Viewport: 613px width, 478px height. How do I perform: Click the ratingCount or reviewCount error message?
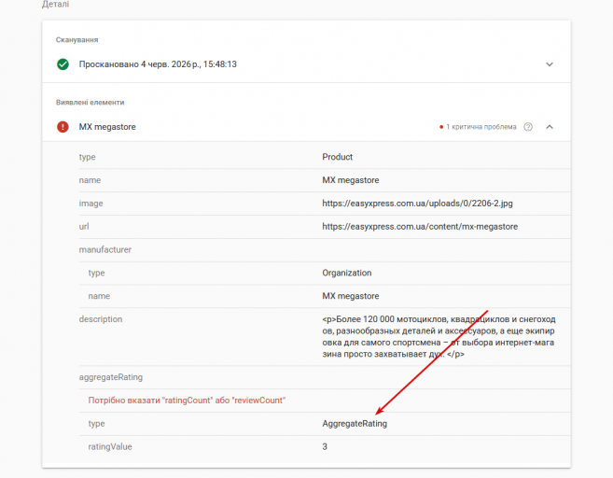[187, 401]
